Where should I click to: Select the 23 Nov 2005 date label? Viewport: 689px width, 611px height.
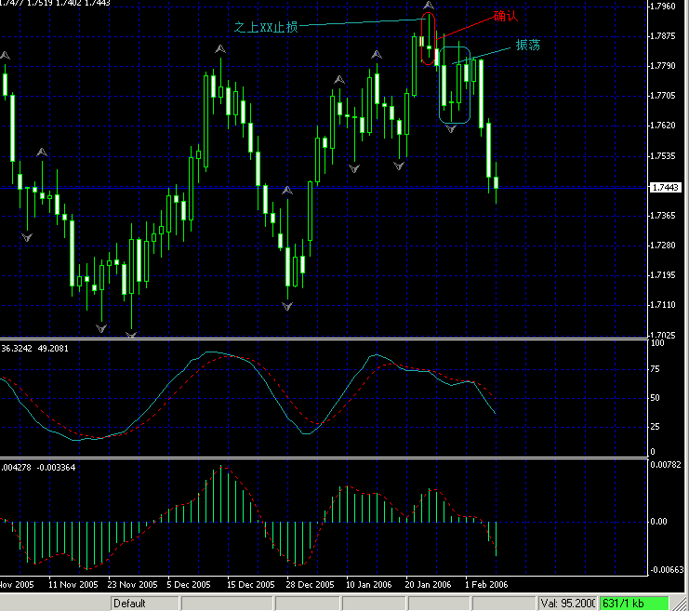(x=133, y=585)
